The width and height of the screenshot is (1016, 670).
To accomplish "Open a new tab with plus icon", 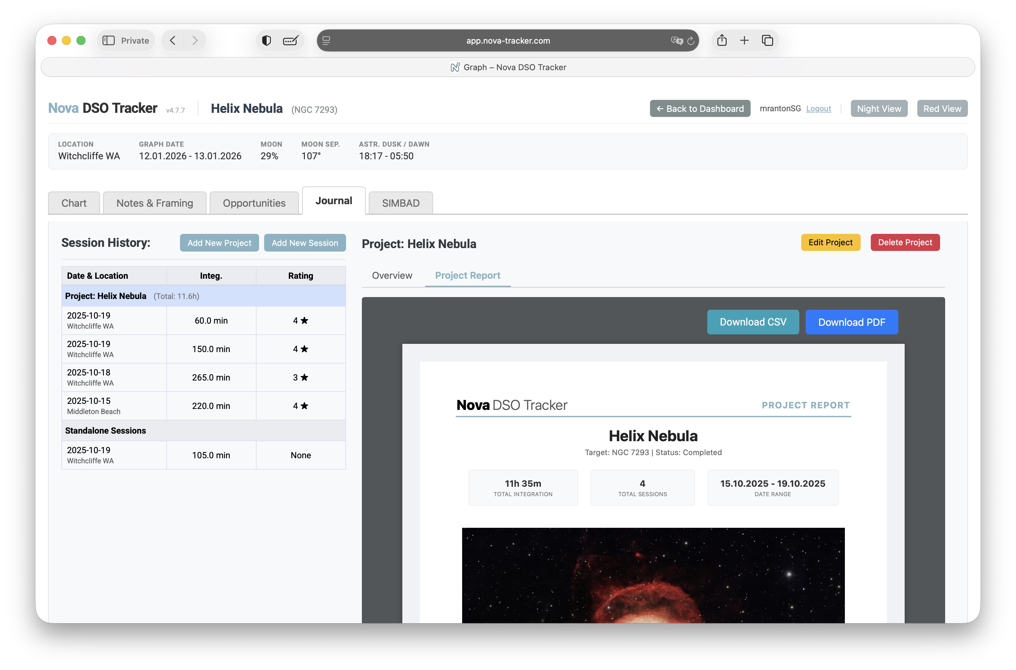I will pyautogui.click(x=745, y=40).
